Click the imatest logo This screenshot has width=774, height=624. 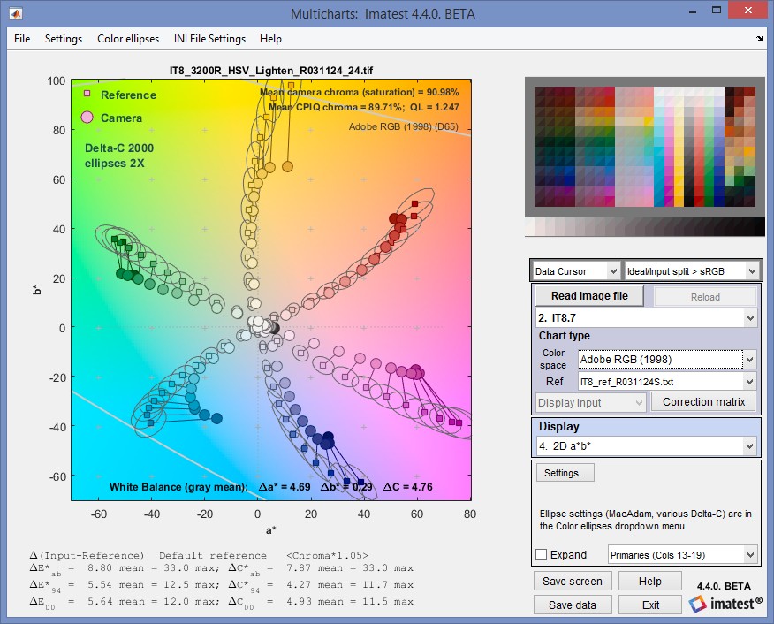(x=725, y=604)
